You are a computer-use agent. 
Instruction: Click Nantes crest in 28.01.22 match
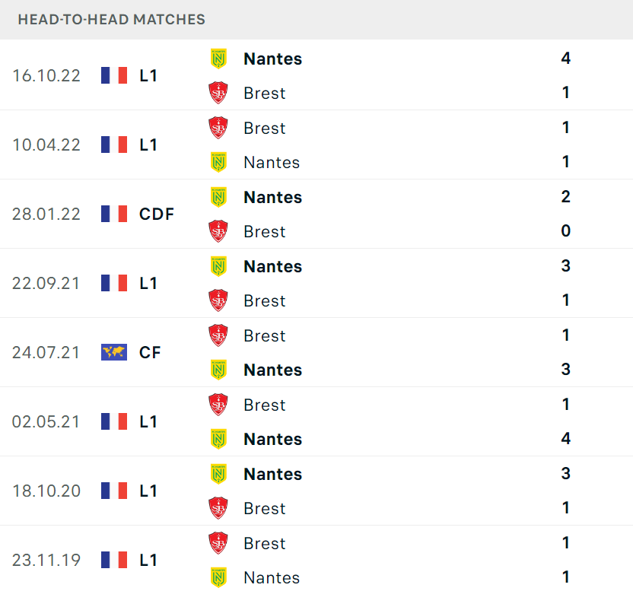(x=218, y=198)
